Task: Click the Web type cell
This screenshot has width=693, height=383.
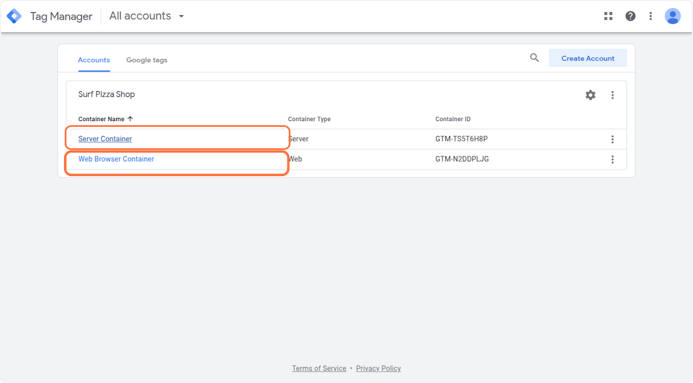Action: pos(295,159)
